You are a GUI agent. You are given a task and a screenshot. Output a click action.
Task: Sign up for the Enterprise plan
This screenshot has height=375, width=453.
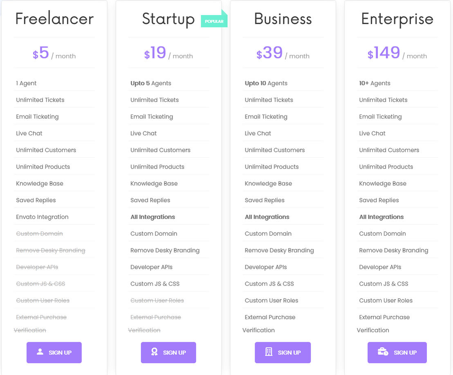(x=397, y=353)
